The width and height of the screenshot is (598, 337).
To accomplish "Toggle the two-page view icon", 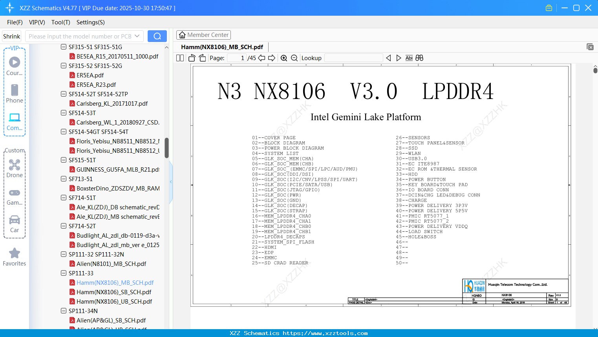I will 180,58.
